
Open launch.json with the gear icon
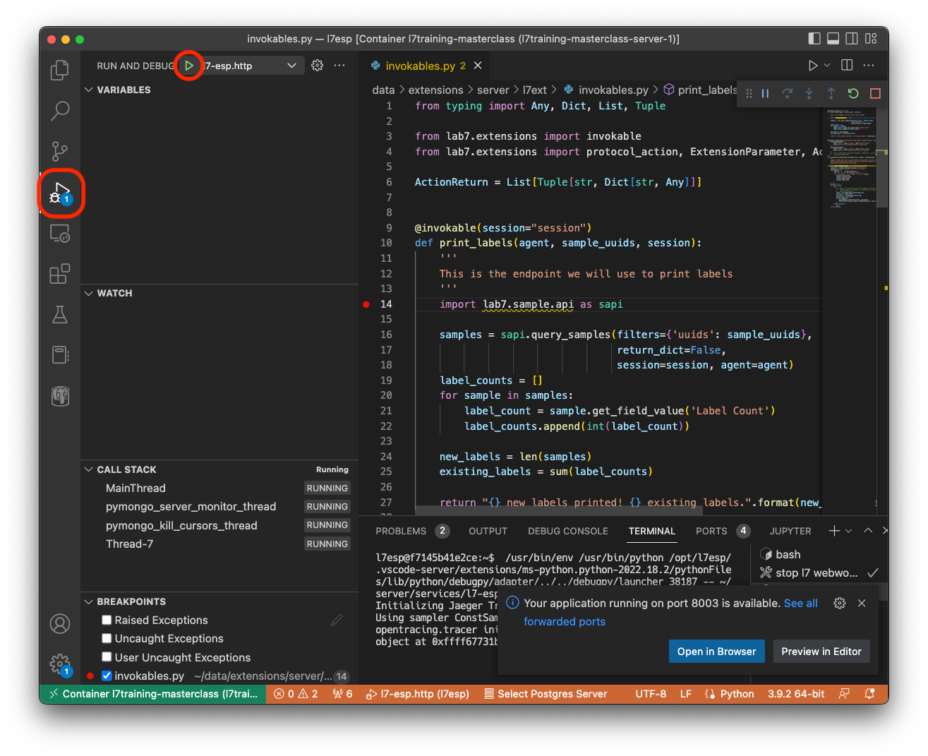(318, 66)
